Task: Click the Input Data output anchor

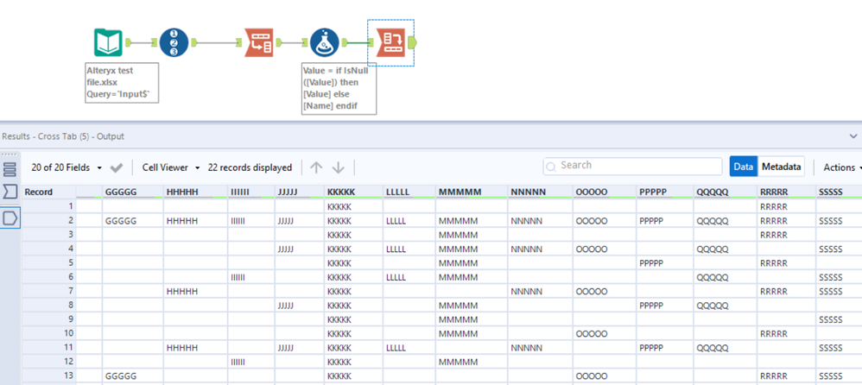Action: (x=130, y=42)
